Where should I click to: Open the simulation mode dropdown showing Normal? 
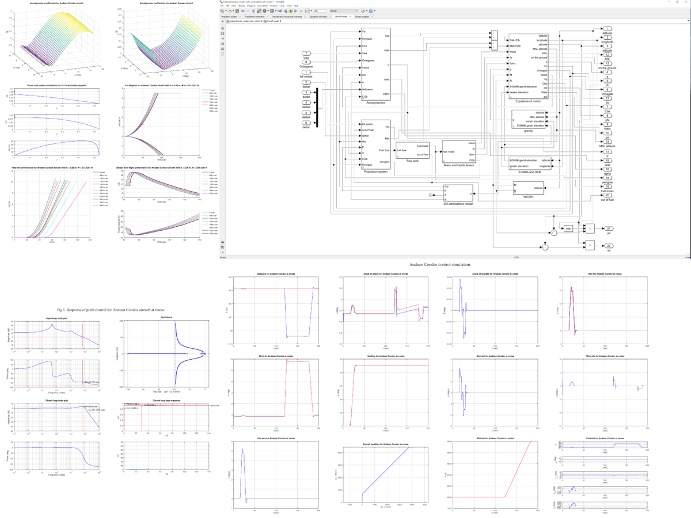point(343,9)
